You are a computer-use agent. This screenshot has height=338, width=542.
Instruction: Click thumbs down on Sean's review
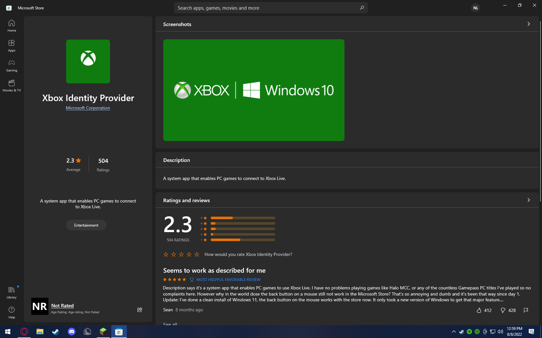tap(503, 310)
